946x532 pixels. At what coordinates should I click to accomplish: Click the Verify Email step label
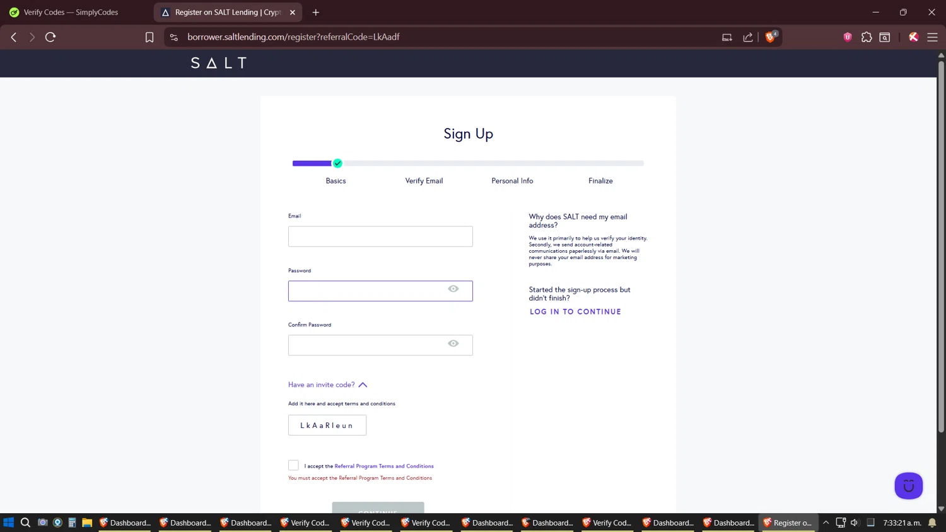click(424, 181)
